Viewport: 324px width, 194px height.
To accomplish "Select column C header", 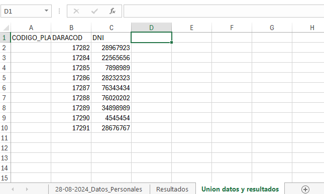I will tap(111, 28).
